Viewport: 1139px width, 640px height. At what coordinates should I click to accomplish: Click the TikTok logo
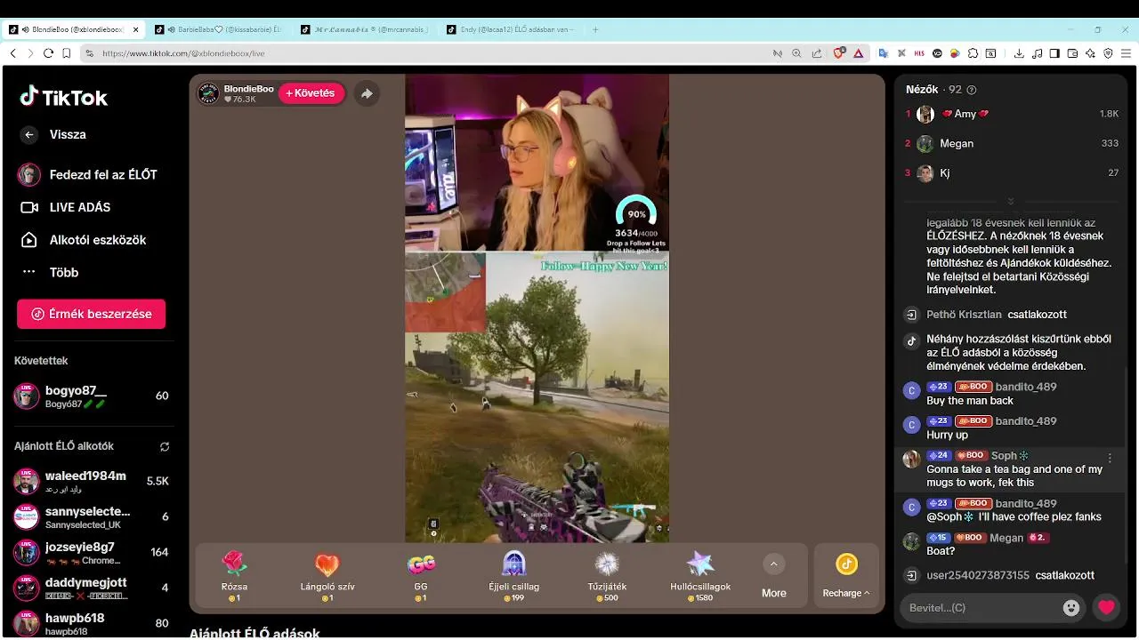click(63, 97)
